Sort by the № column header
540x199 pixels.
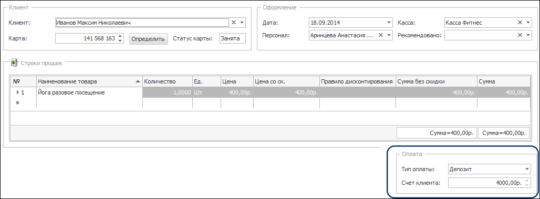tap(24, 81)
